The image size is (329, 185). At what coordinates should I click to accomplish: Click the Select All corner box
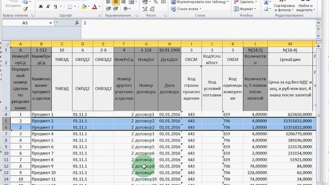click(6, 44)
